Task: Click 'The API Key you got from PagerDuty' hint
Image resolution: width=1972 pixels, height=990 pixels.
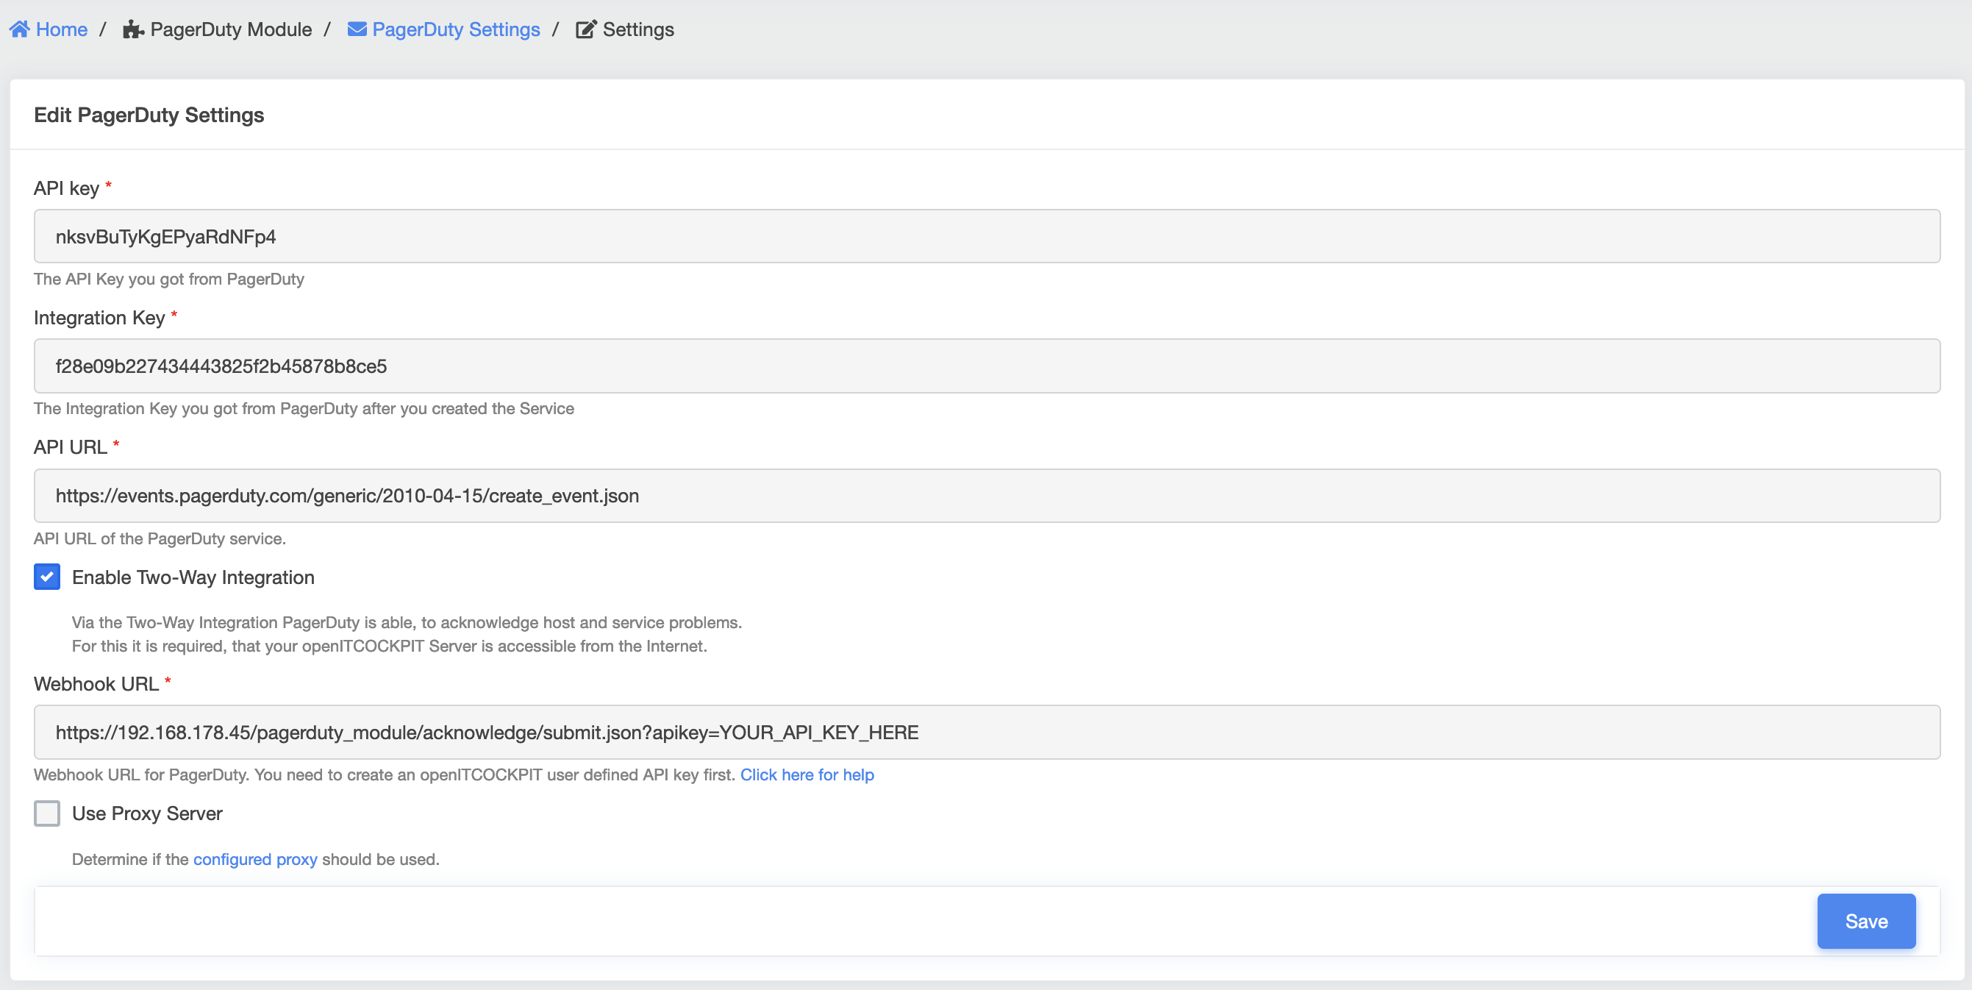Action: click(168, 279)
